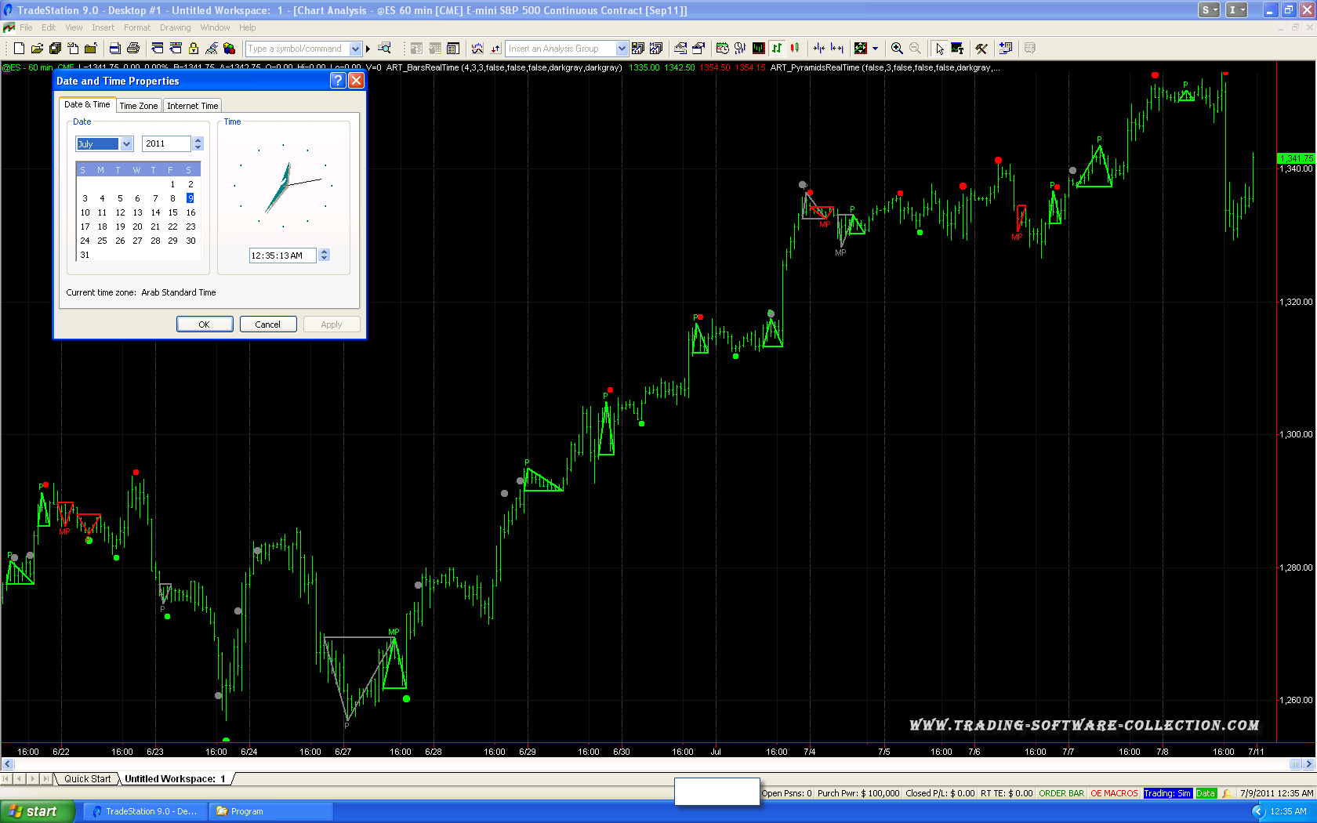Select the pointer arrow tool
This screenshot has width=1317, height=823.
point(939,49)
